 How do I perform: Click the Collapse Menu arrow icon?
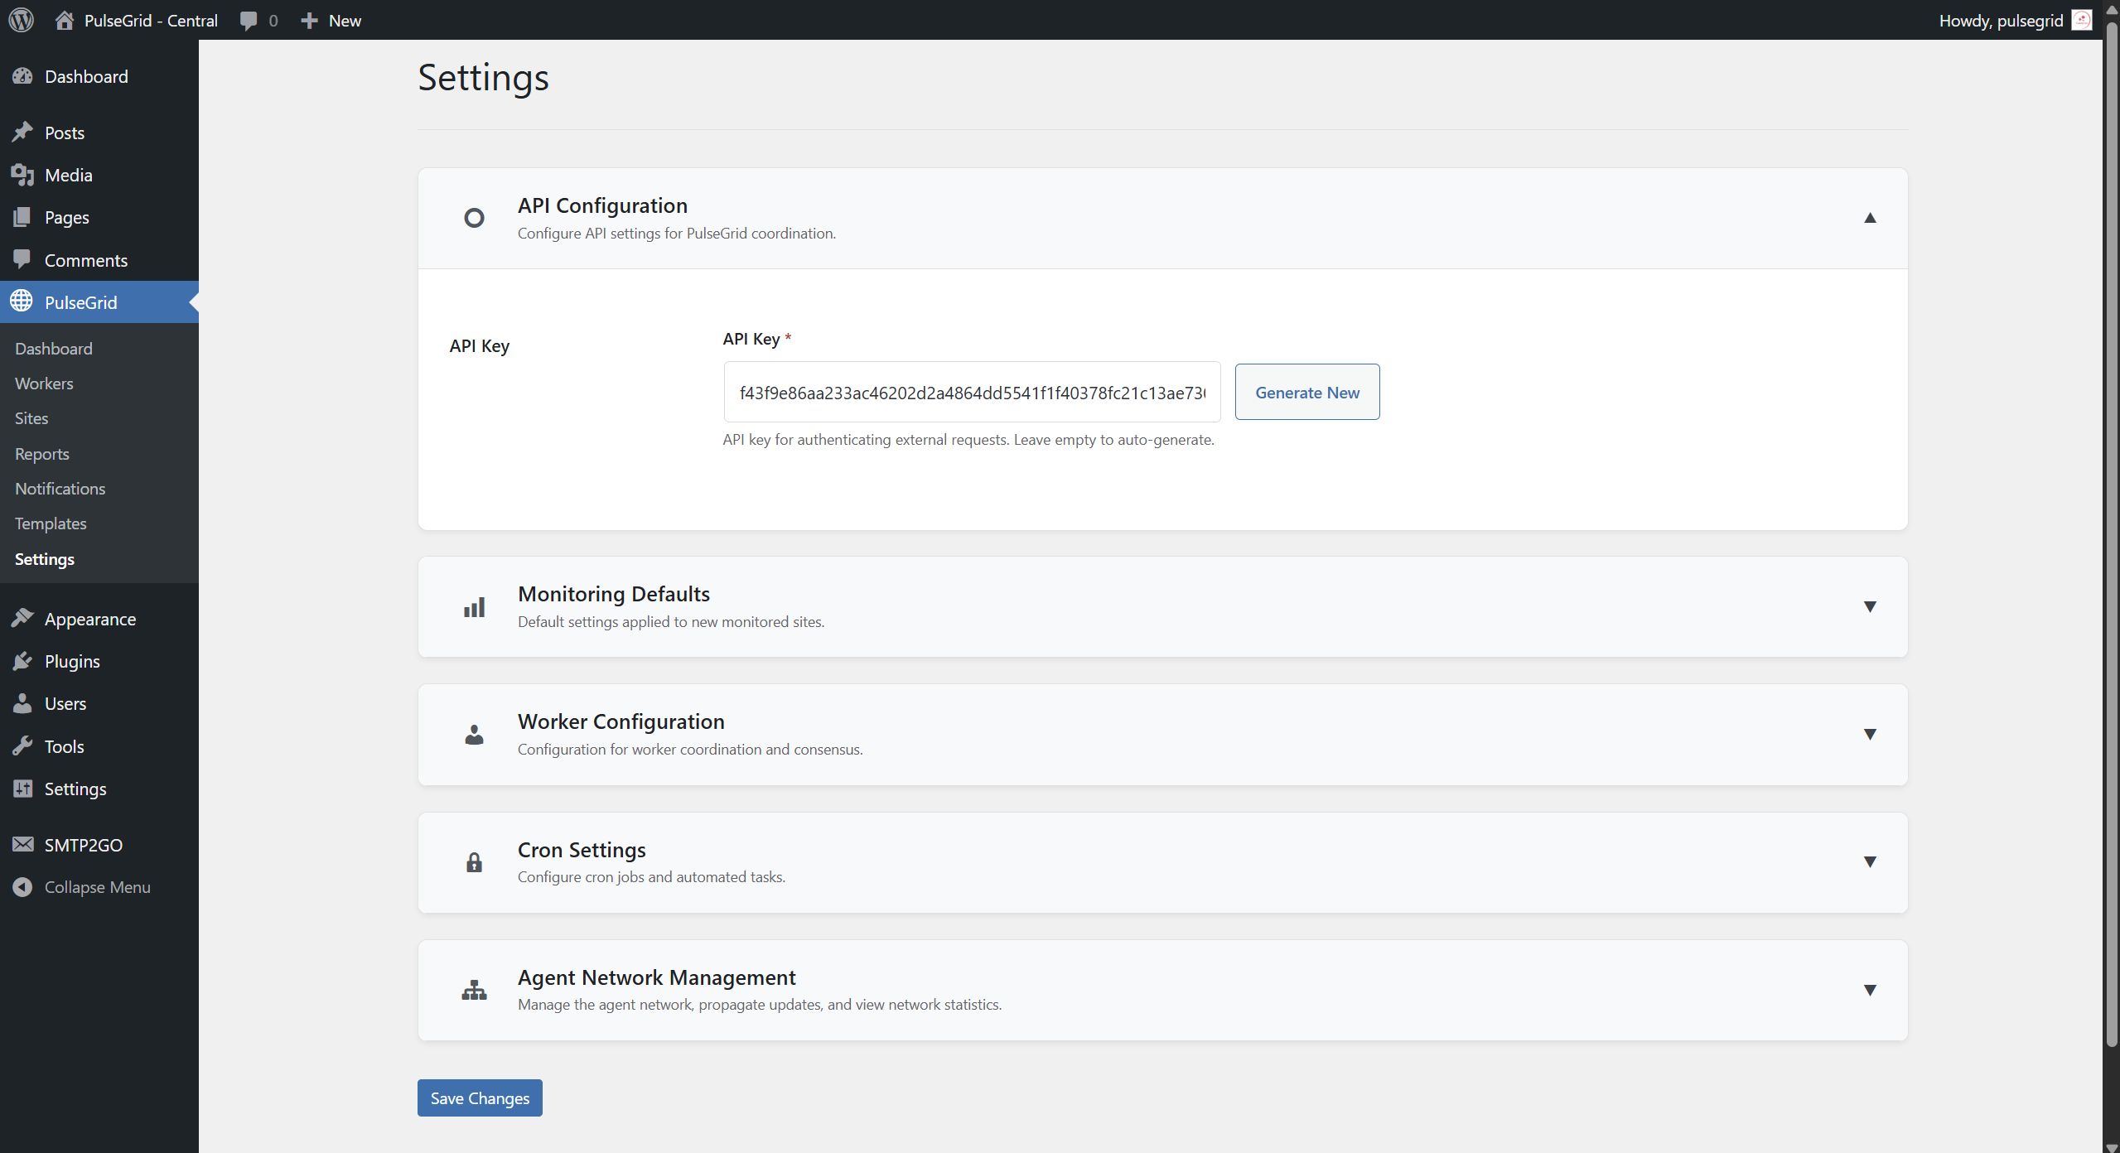pyautogui.click(x=22, y=887)
